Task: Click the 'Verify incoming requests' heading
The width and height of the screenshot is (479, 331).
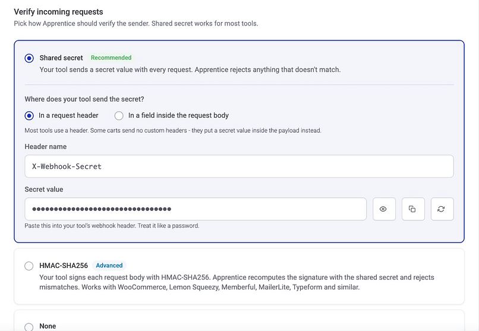Action: pyautogui.click(x=58, y=12)
